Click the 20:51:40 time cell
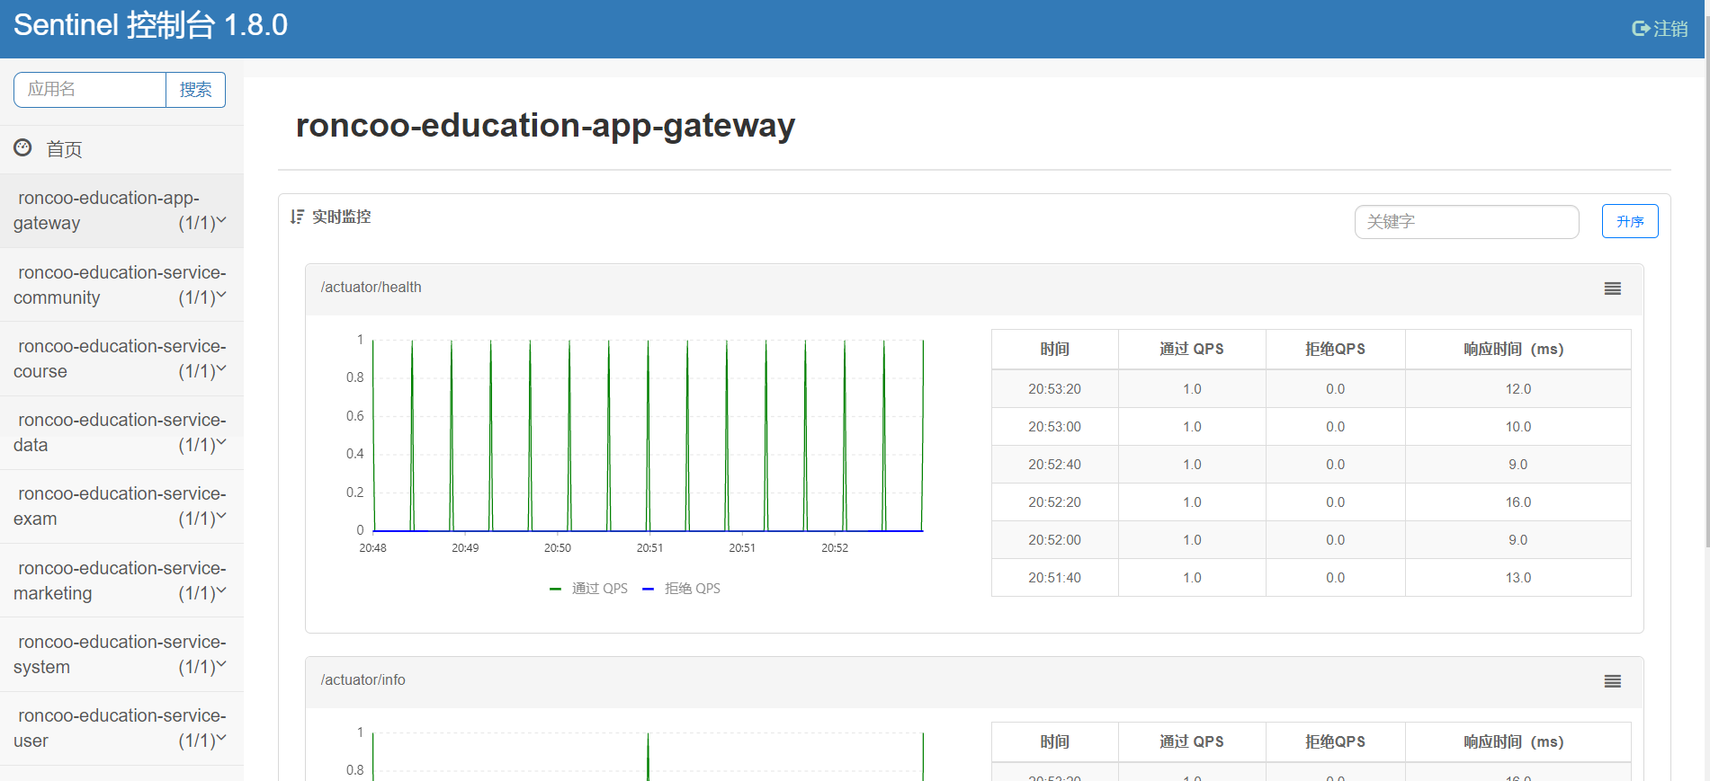 (1054, 578)
